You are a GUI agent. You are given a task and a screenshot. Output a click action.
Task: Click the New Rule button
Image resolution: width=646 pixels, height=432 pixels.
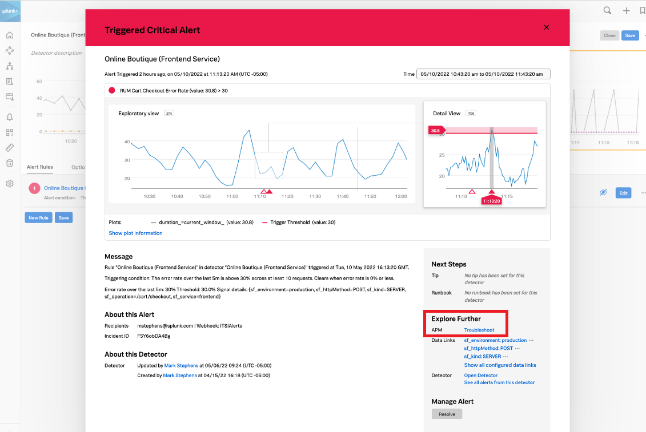click(x=38, y=218)
